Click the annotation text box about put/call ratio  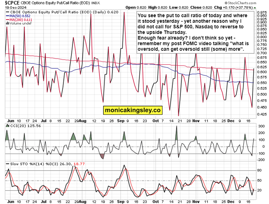coord(195,32)
